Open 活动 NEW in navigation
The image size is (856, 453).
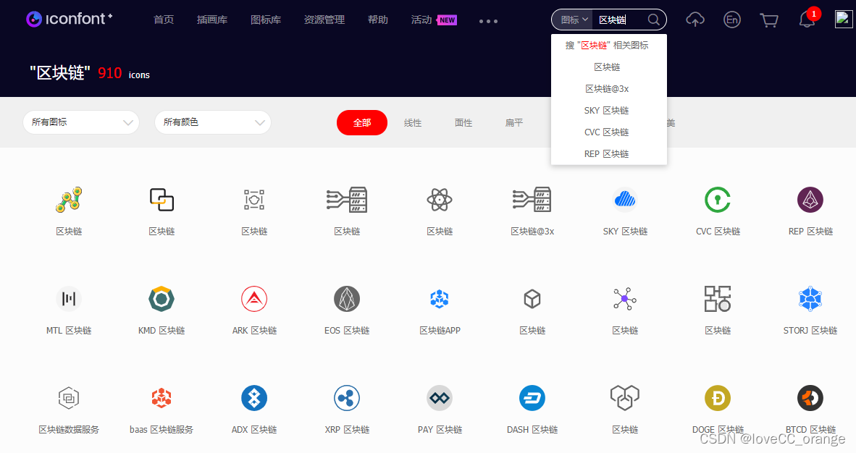pyautogui.click(x=434, y=20)
